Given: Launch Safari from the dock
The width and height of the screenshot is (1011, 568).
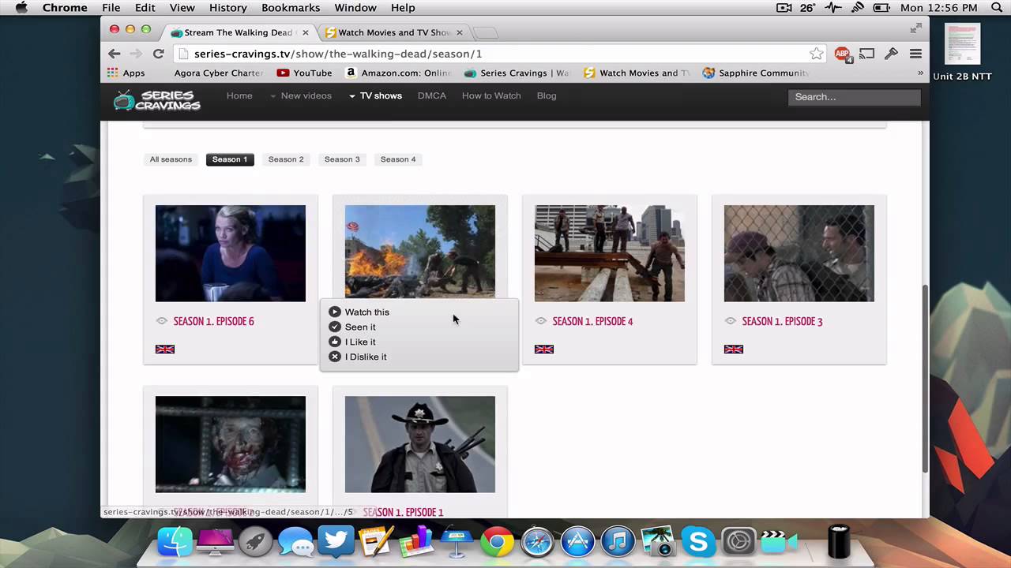Looking at the screenshot, I should (537, 543).
